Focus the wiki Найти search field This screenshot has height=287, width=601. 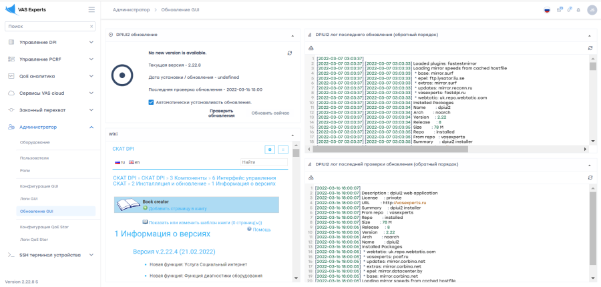264,162
